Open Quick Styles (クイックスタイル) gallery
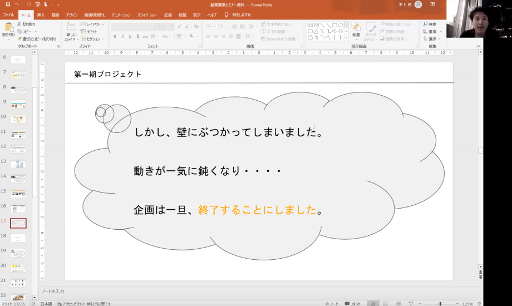 370,32
